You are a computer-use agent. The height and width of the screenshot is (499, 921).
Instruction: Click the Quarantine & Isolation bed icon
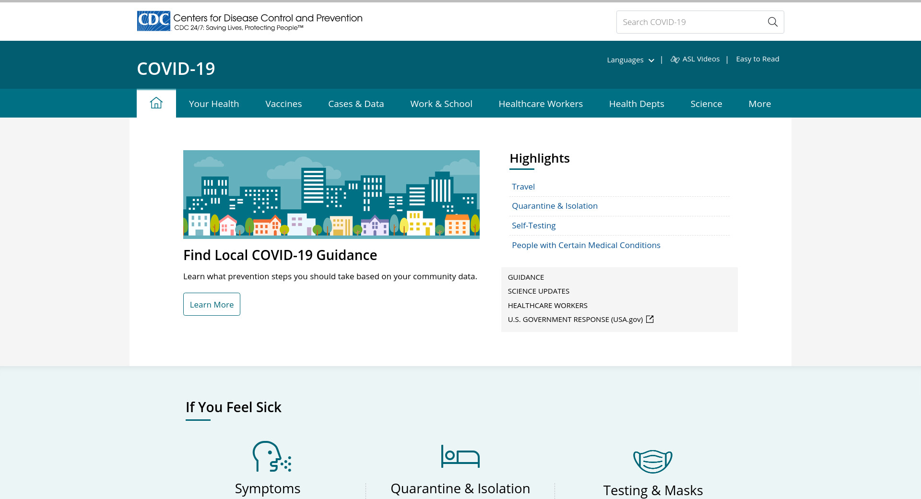tap(460, 456)
